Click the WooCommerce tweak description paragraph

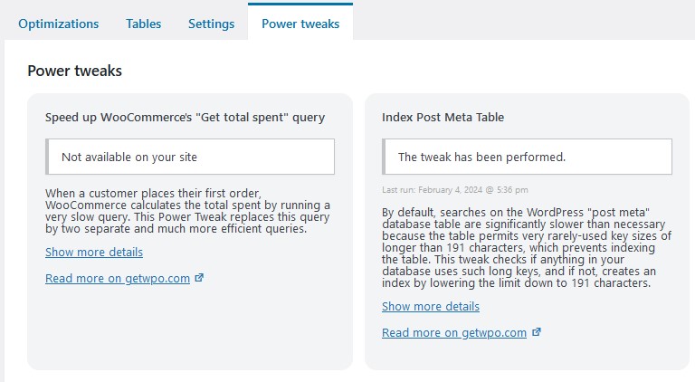[187, 211]
